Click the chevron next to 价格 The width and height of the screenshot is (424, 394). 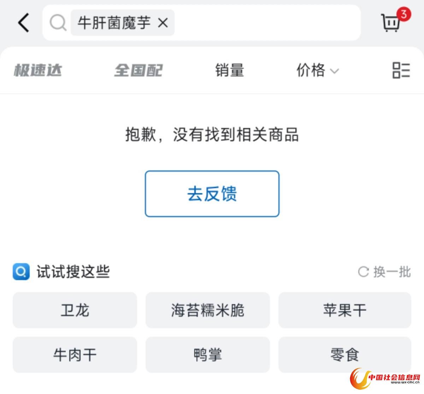tap(334, 71)
